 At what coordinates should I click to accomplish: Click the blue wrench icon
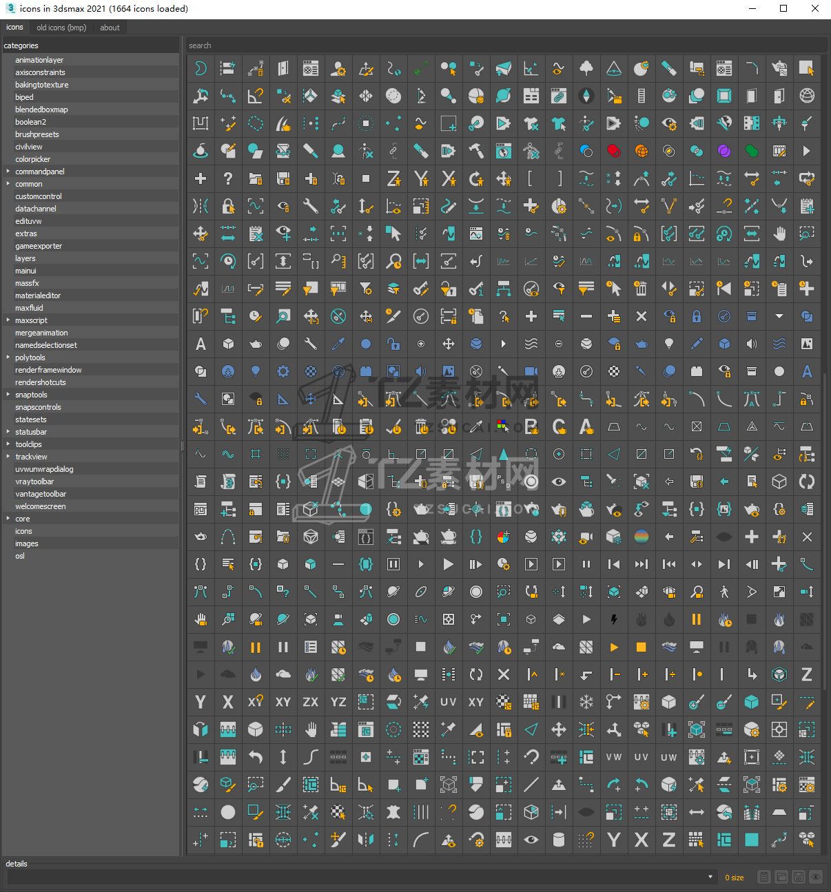(201, 399)
